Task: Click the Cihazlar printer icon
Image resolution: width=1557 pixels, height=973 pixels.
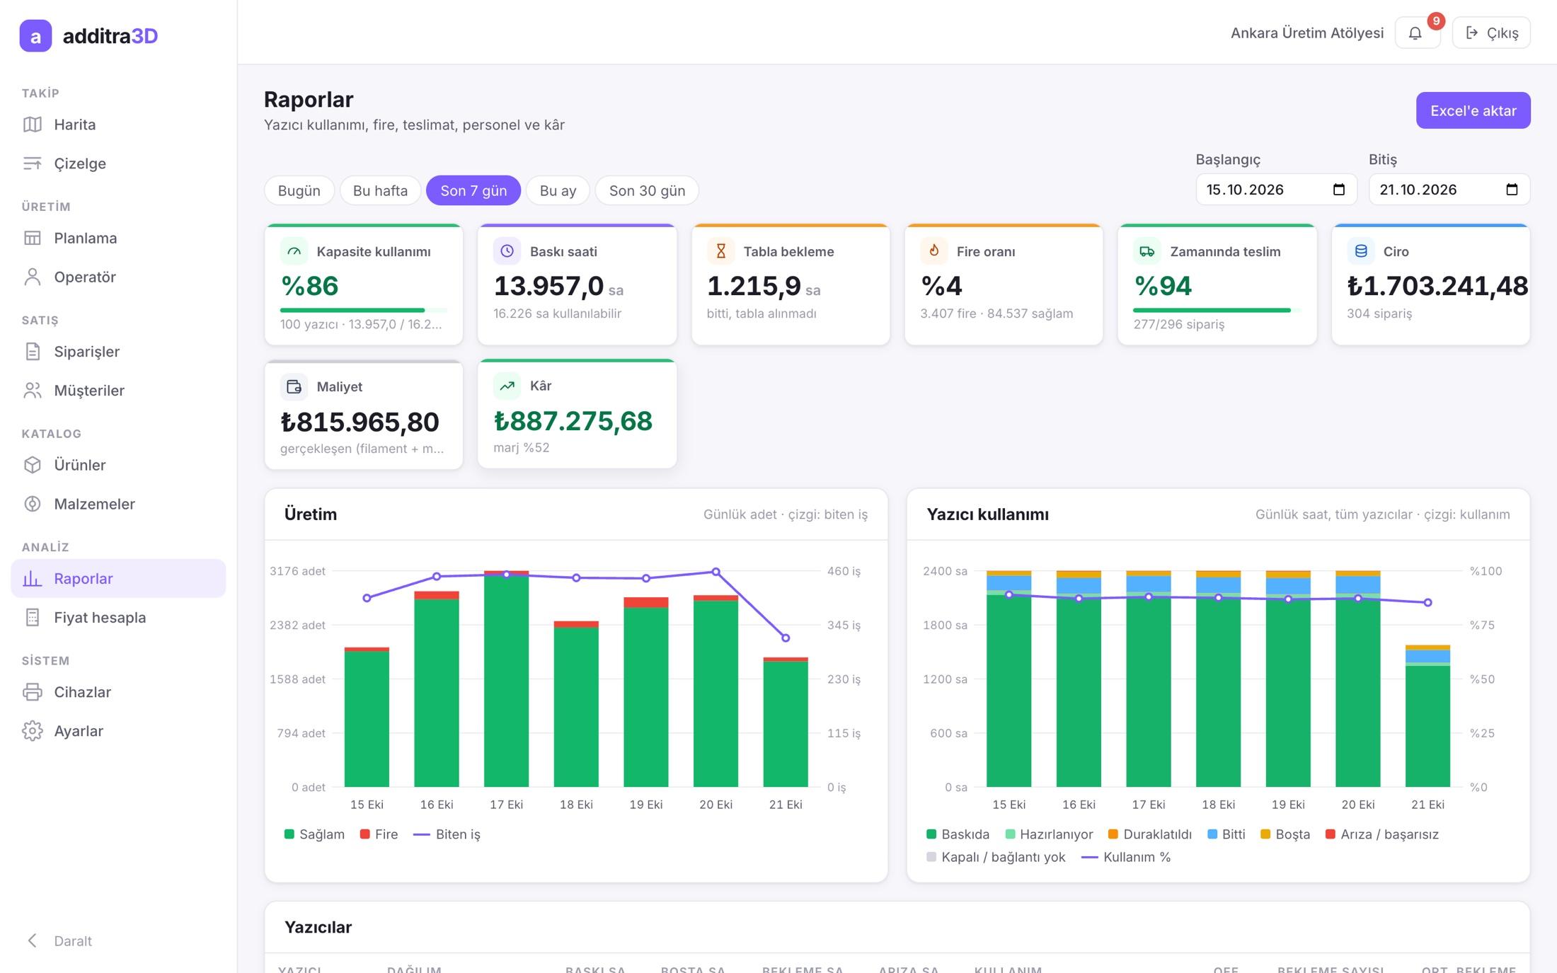Action: 33,691
